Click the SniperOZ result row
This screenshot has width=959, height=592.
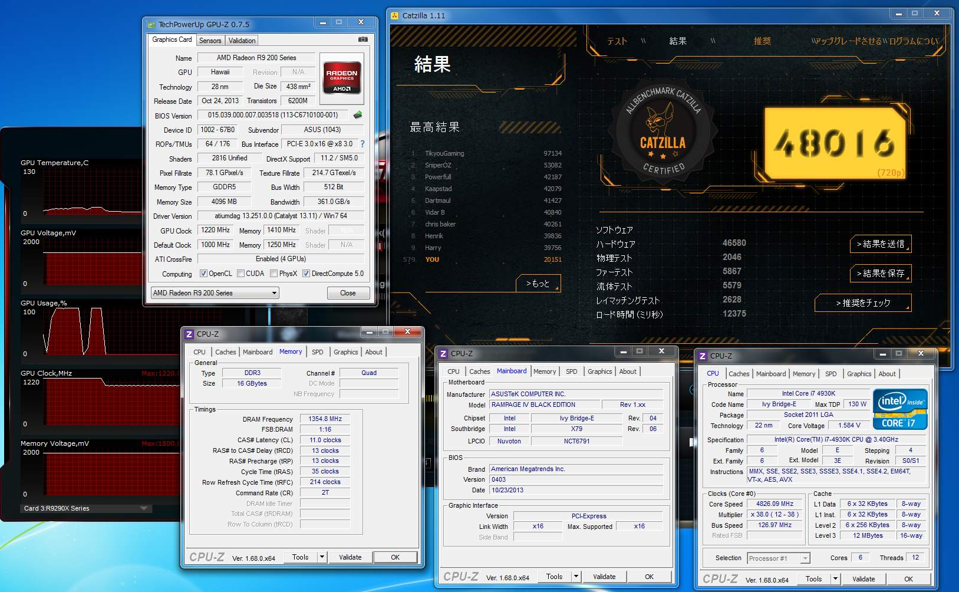pyautogui.click(x=486, y=165)
